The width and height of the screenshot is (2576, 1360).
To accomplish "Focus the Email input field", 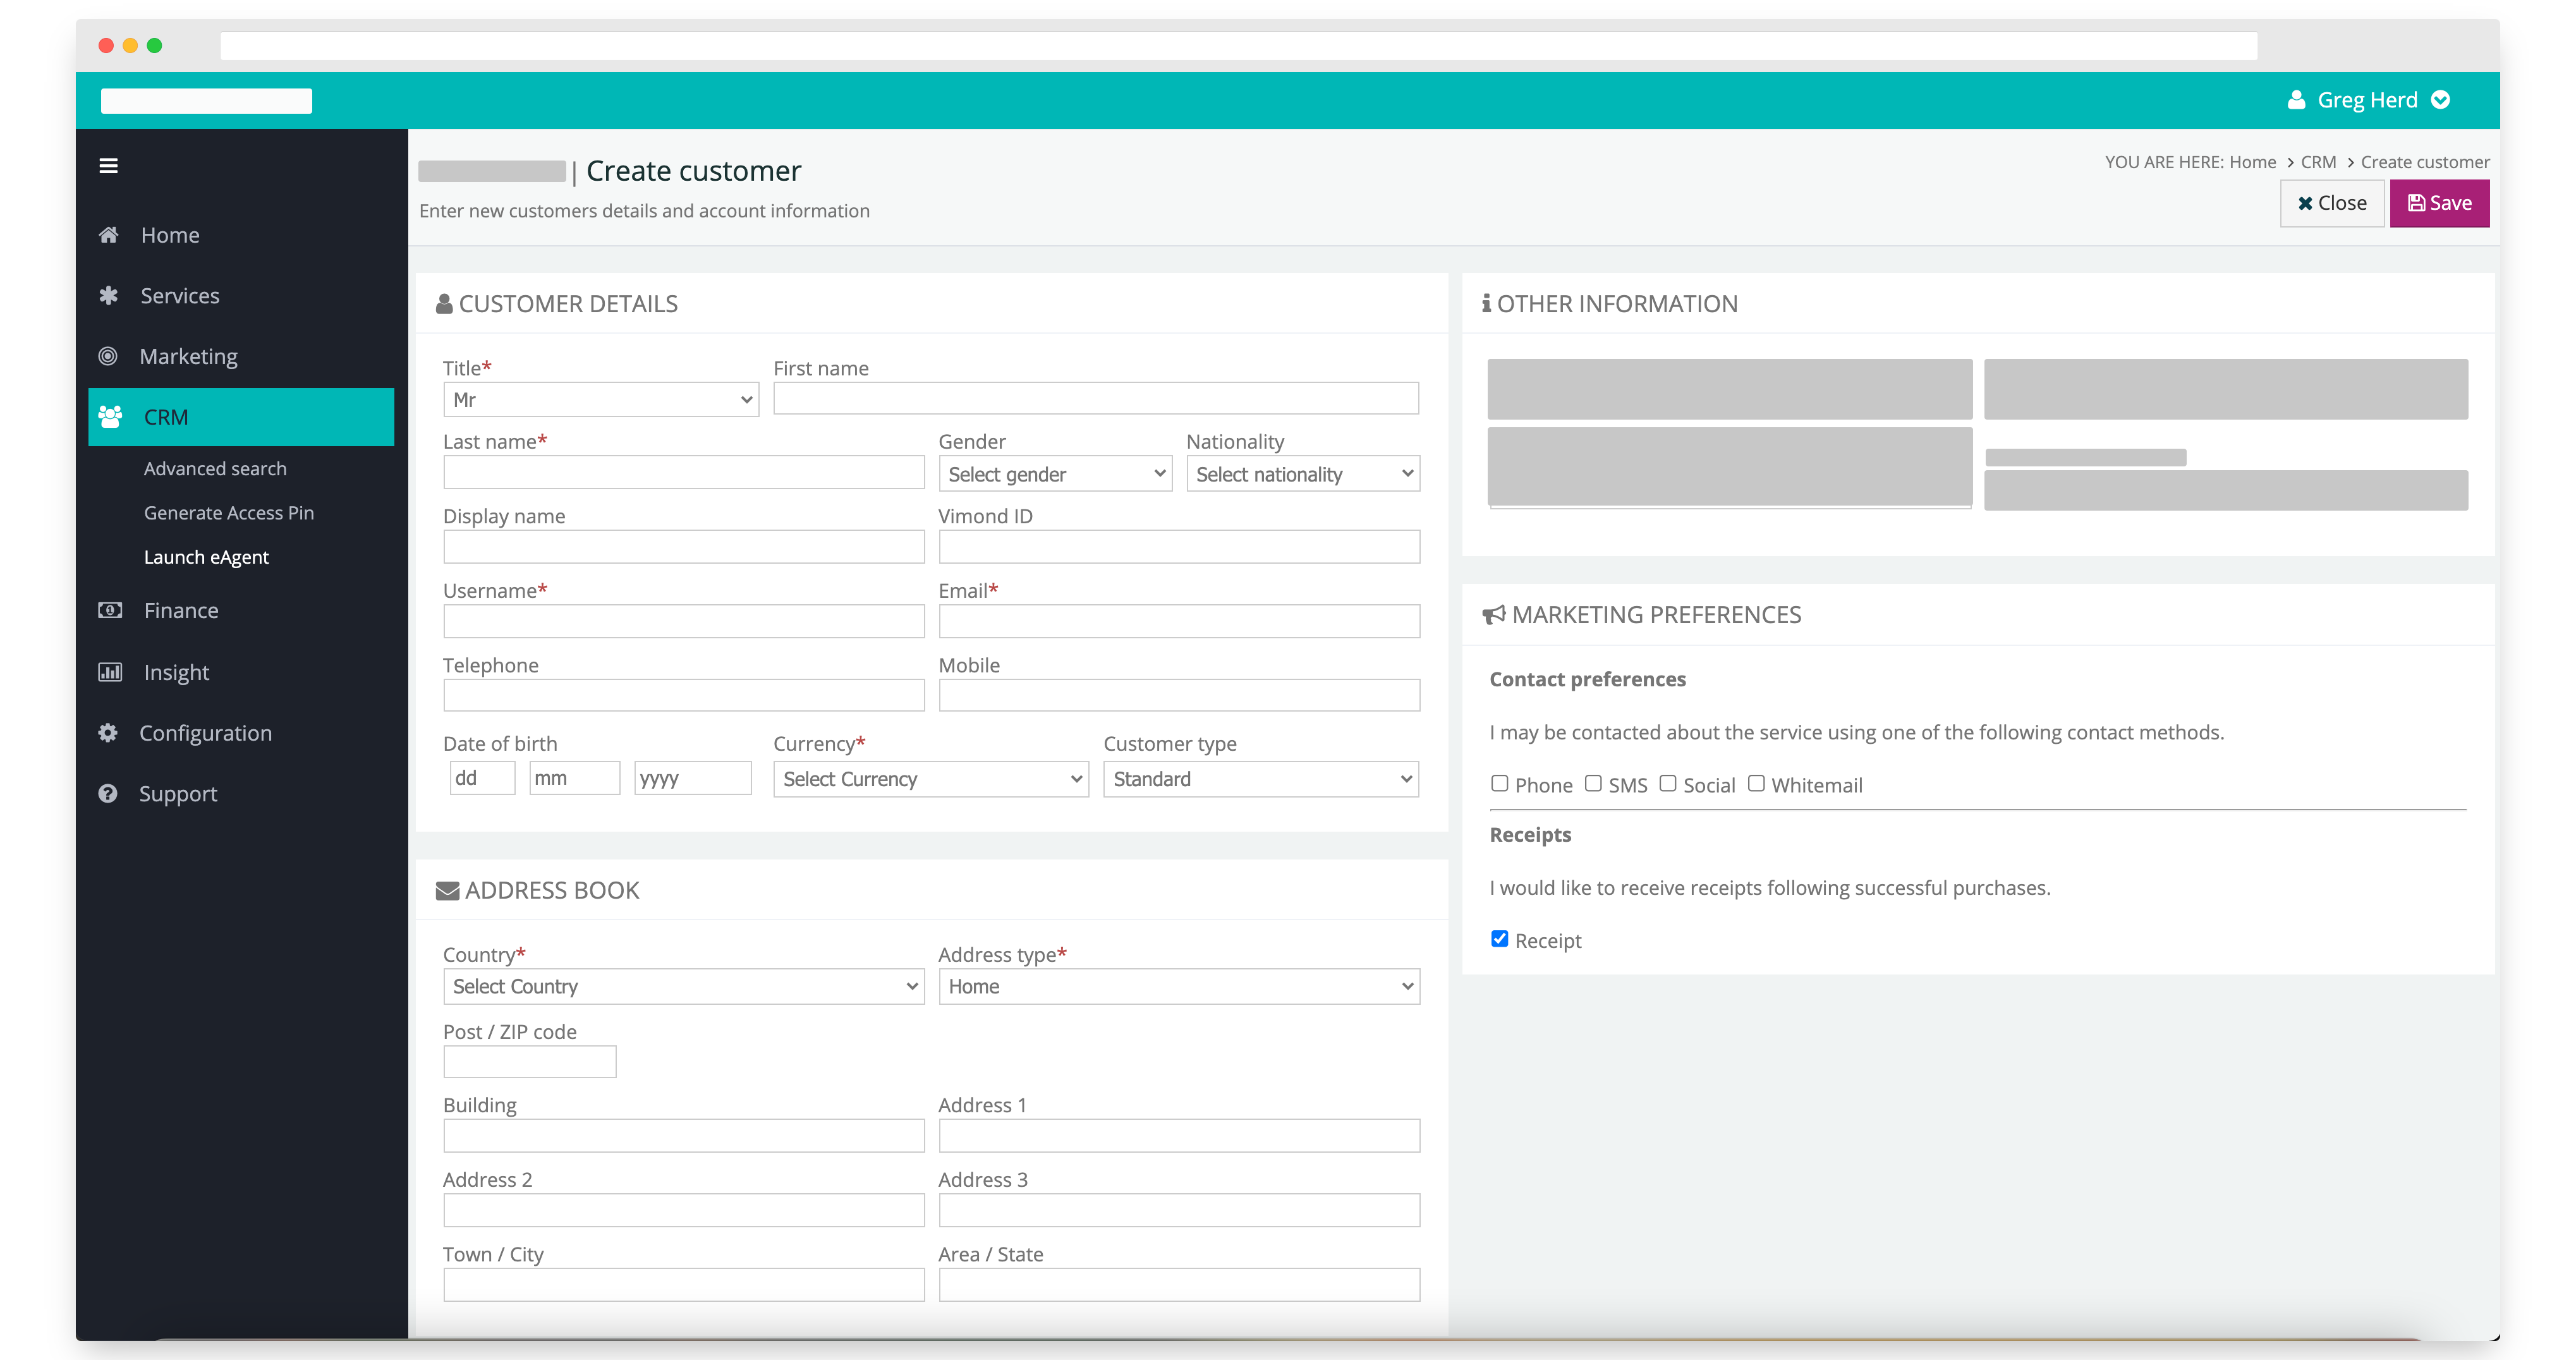I will click(x=1179, y=622).
